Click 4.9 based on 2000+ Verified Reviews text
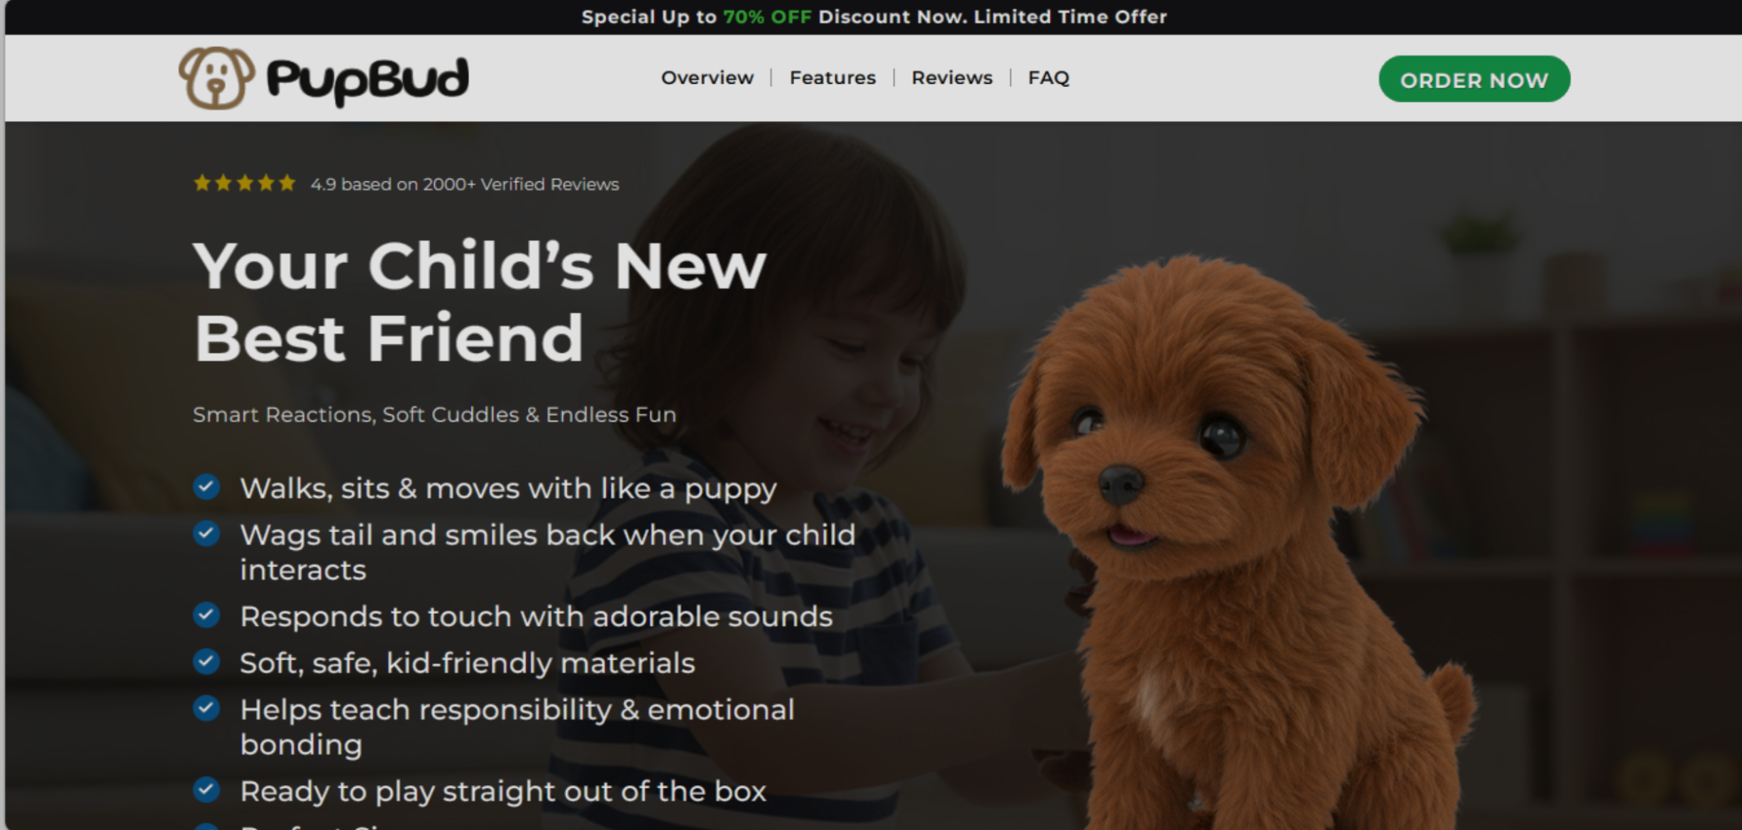Screen dimensions: 1742x830 pos(465,184)
